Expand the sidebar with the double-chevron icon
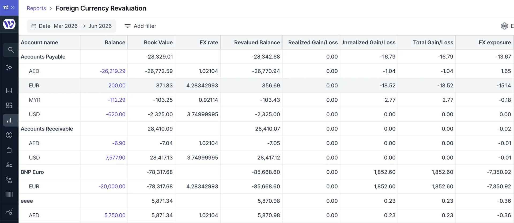The width and height of the screenshot is (514, 223). pos(13,7)
